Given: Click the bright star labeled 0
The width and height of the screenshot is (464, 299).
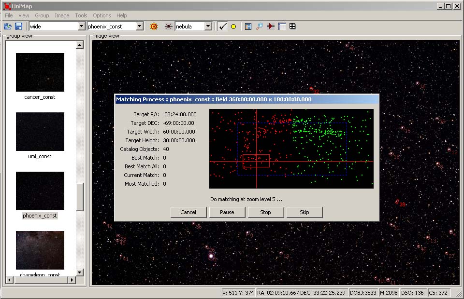Looking at the screenshot, I should [211, 256].
